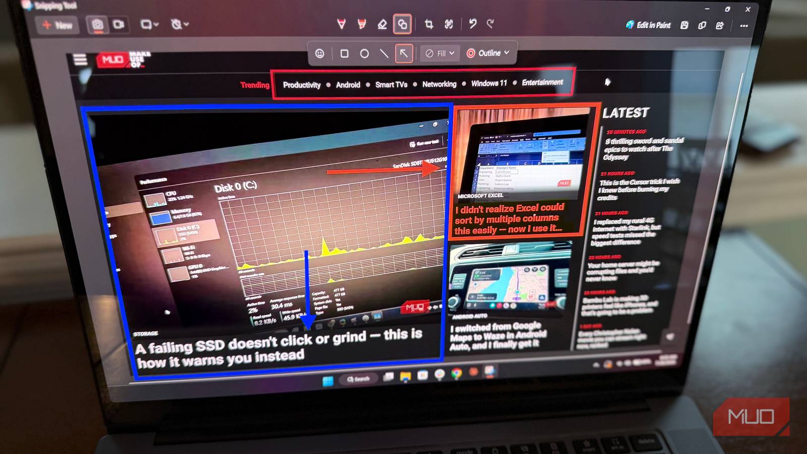Image resolution: width=807 pixels, height=454 pixels.
Task: Click the LATEST section heading
Action: [x=626, y=113]
